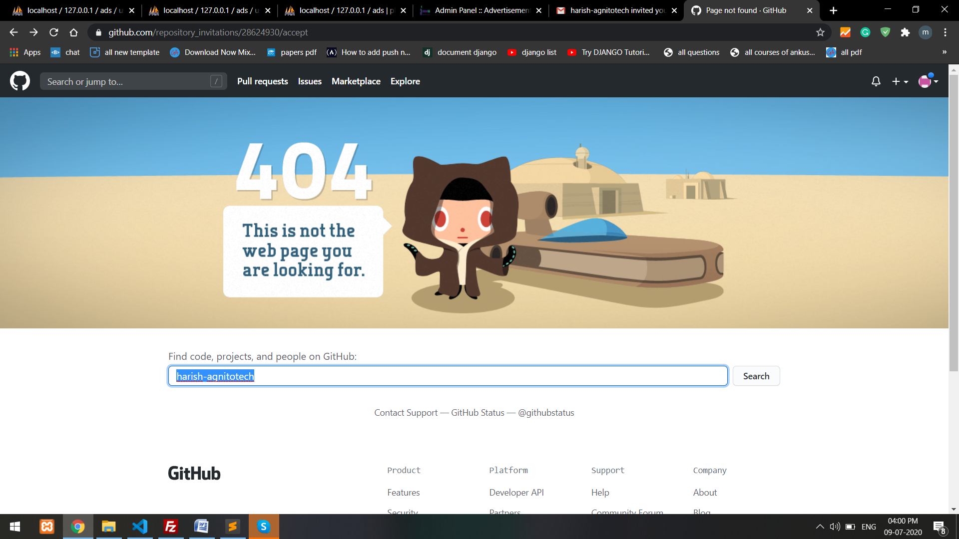Screen dimensions: 959x539
Task: Click the footer GitHub wordmark
Action: coord(194,473)
